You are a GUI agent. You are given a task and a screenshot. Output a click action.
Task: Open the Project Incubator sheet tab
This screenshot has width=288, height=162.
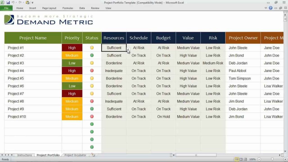(75, 155)
